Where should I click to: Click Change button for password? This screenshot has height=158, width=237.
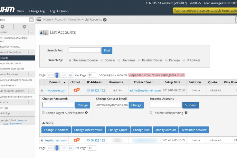(x=82, y=105)
